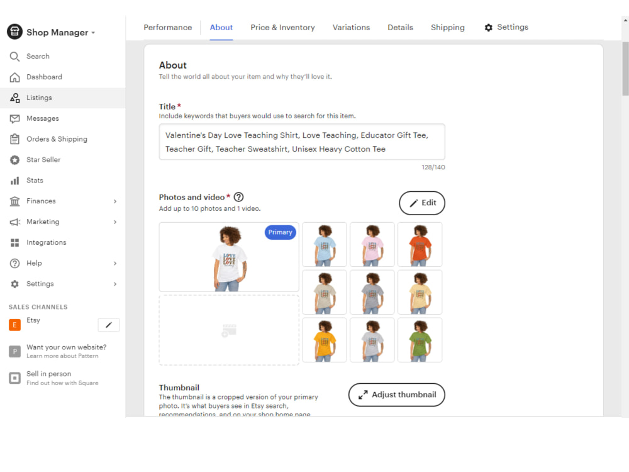Select the About tab
Screen dimensions: 629x472
tap(221, 28)
